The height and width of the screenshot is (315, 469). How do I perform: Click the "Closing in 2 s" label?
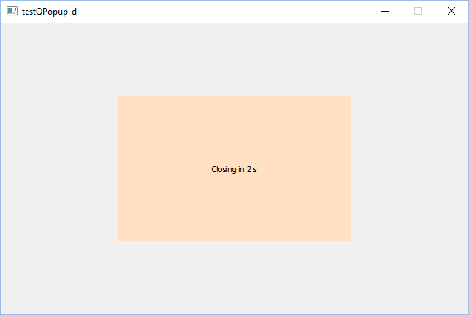click(x=234, y=169)
